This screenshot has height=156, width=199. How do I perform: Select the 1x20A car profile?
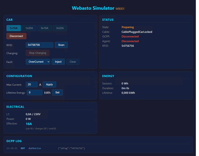(29, 28)
